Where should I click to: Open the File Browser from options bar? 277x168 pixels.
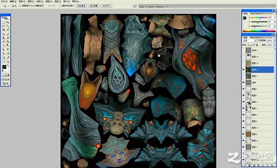[135, 6]
